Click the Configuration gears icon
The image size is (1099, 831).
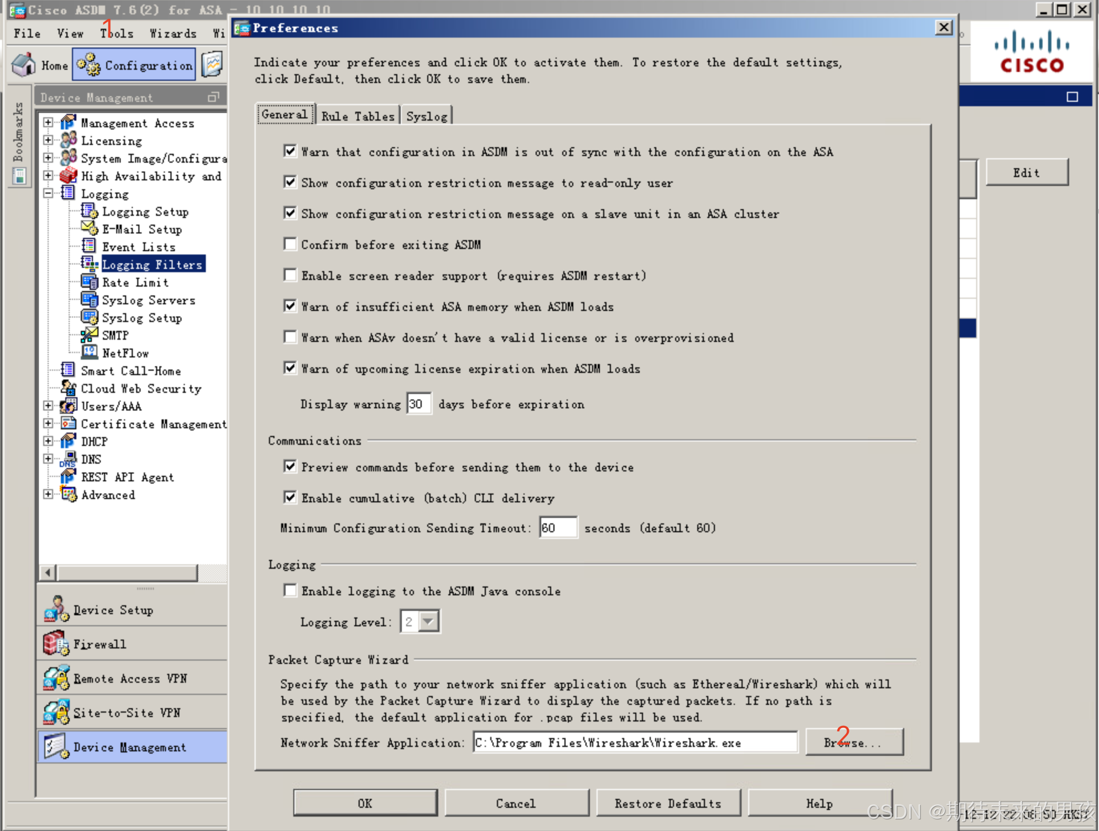click(89, 65)
